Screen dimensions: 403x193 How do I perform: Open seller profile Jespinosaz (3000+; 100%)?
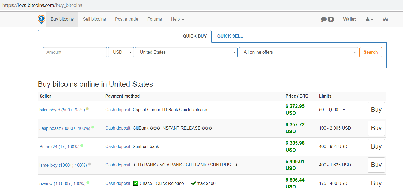(x=65, y=128)
